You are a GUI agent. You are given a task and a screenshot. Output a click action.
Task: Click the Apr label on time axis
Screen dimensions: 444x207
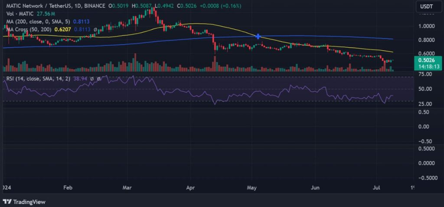tap(190, 188)
